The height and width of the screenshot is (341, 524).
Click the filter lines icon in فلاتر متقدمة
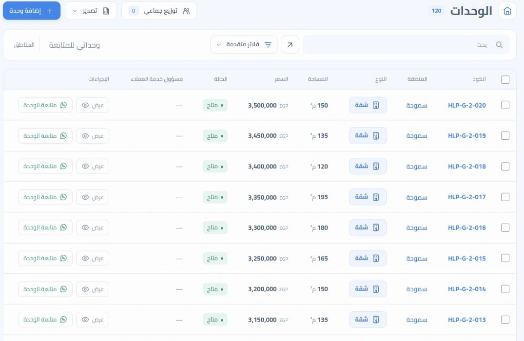point(268,44)
